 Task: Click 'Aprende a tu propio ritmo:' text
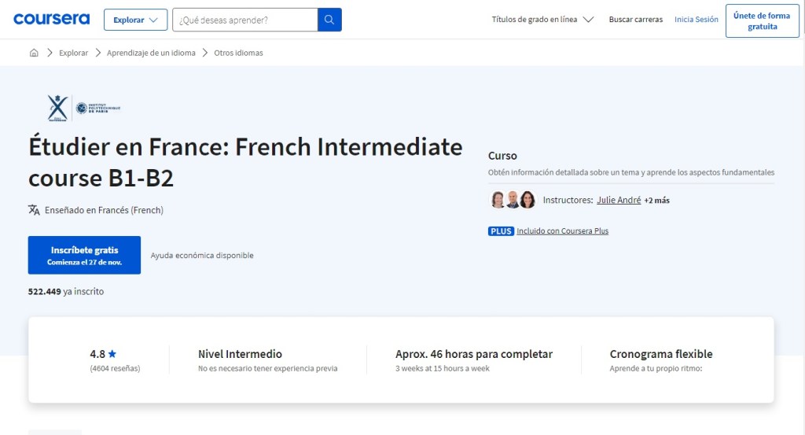point(656,368)
